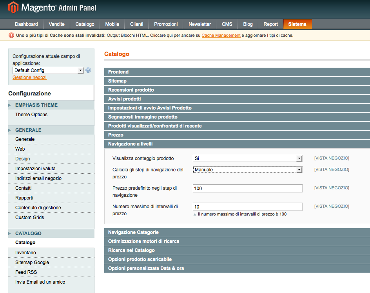370x293 pixels.
Task: Click the help icon beside Default Config
Action: pyautogui.click(x=88, y=70)
